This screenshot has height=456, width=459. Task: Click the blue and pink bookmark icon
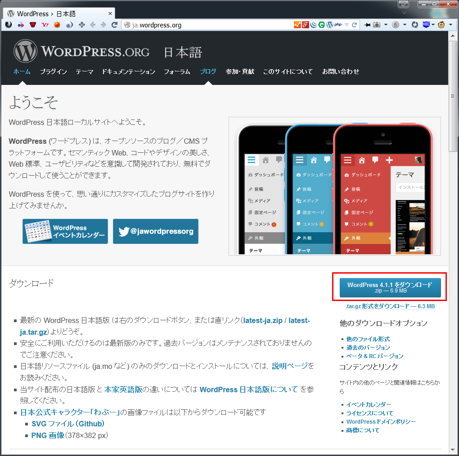click(x=21, y=25)
